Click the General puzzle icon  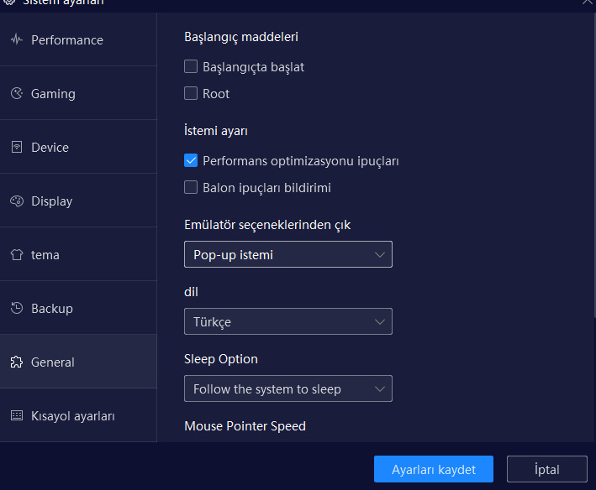pos(16,362)
